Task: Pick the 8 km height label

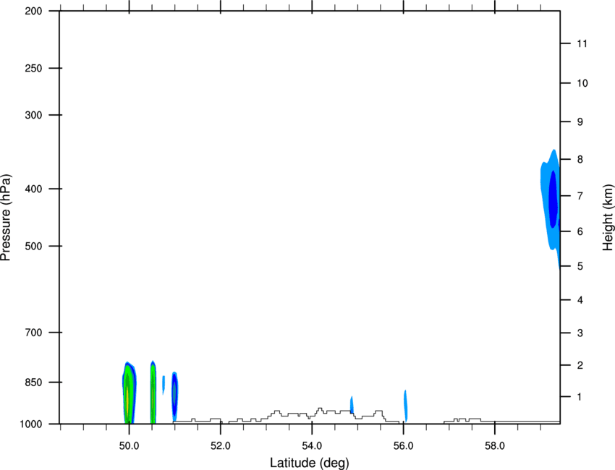Action: point(580,160)
